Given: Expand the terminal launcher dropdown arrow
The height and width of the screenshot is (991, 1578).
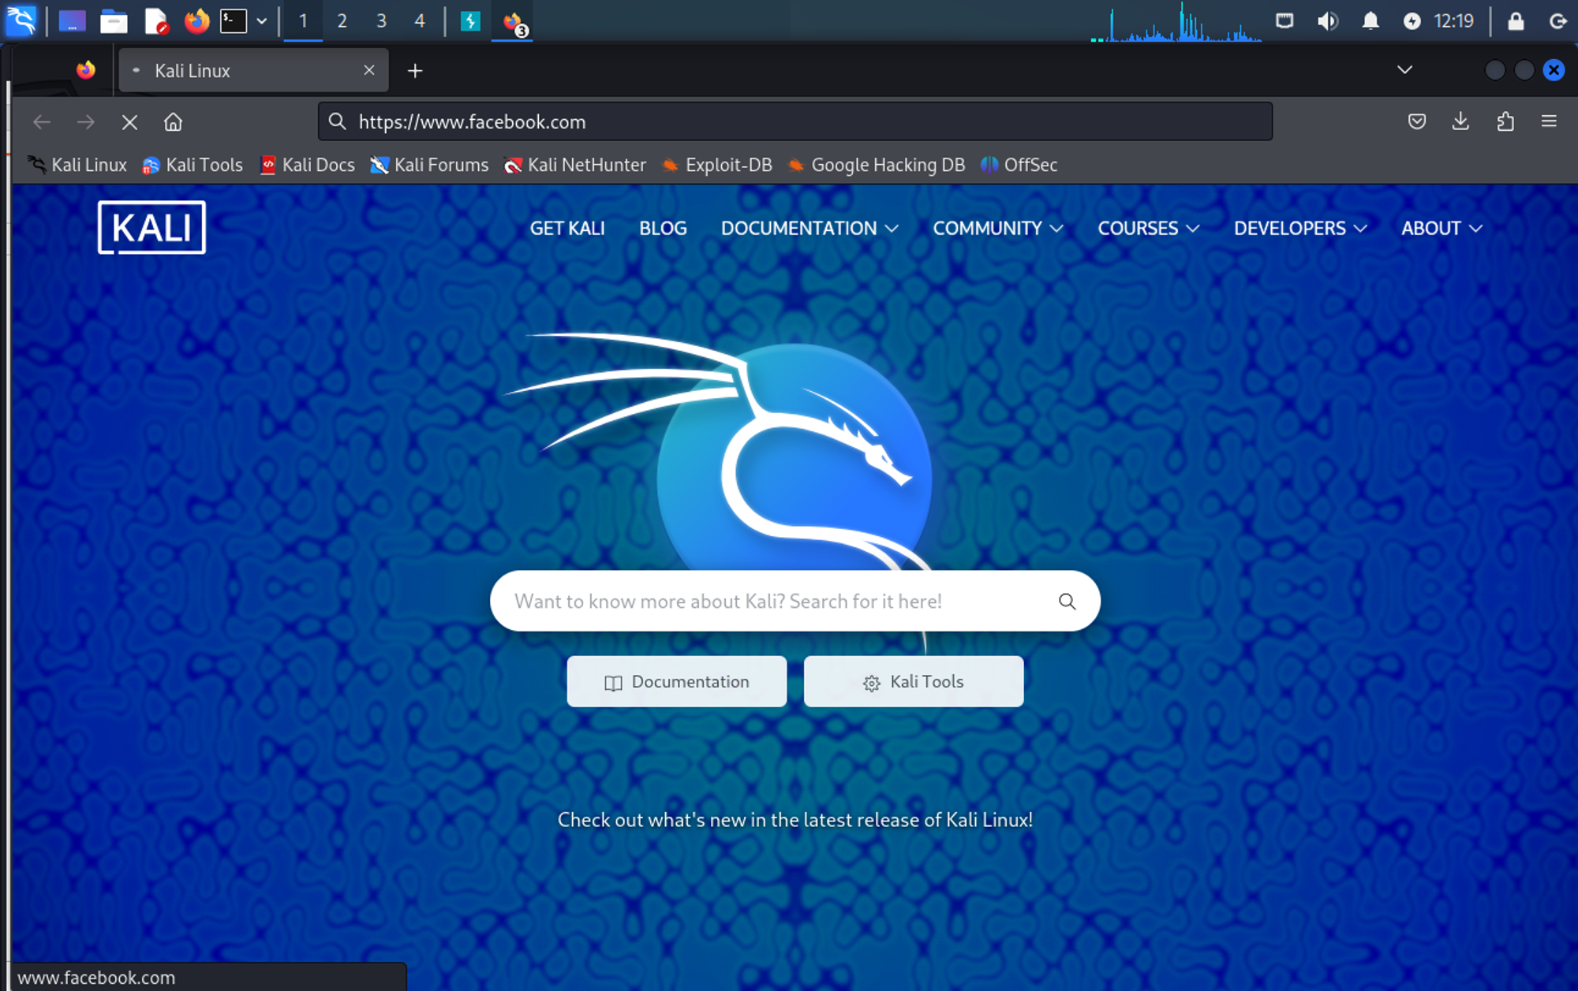Looking at the screenshot, I should click(x=262, y=20).
